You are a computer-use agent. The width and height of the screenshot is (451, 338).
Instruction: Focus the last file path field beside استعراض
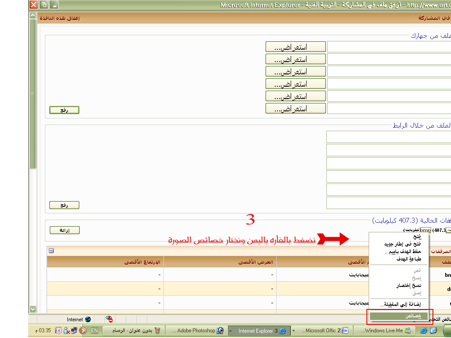[x=389, y=109]
